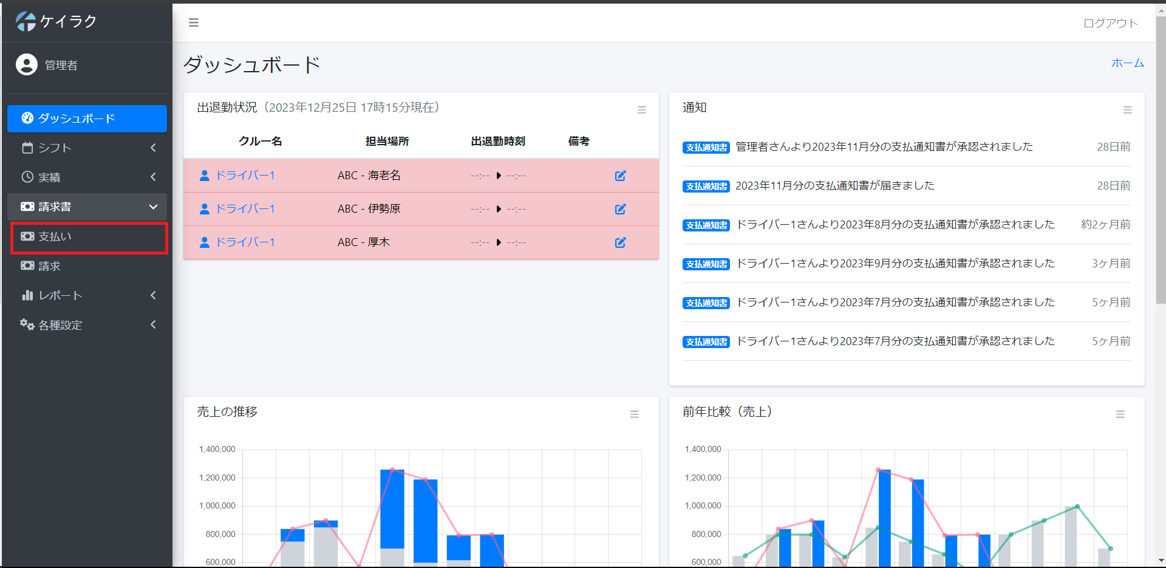This screenshot has width=1166, height=568.
Task: Click the ABC - 海老名 location cell
Action: 369,176
